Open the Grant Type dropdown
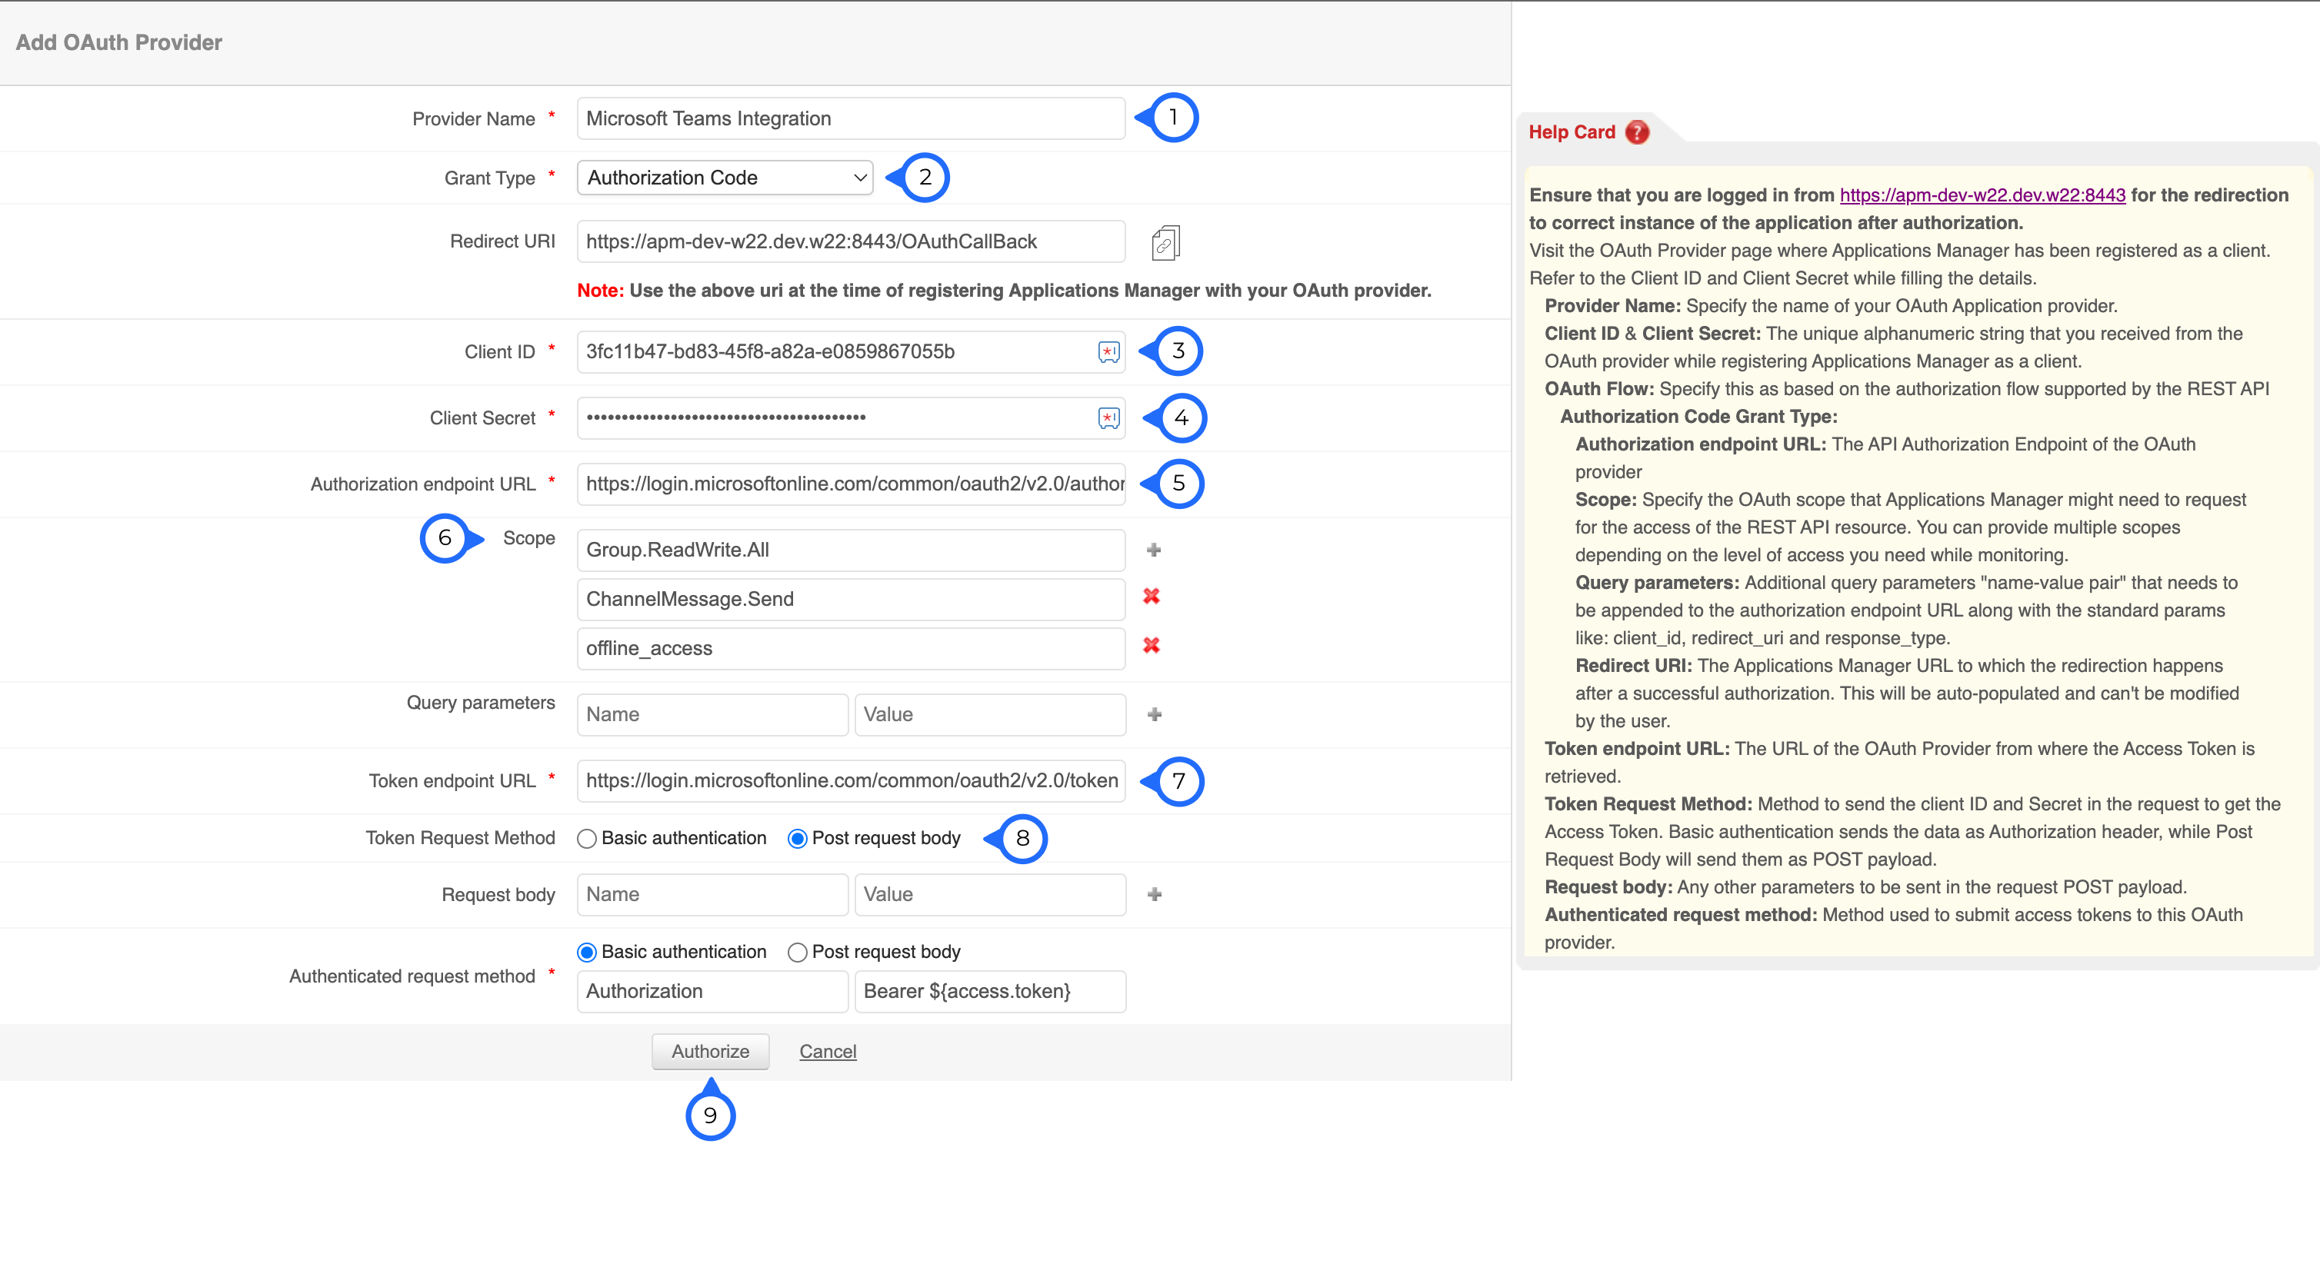Screen dimensions: 2320x1267 pyautogui.click(x=725, y=178)
